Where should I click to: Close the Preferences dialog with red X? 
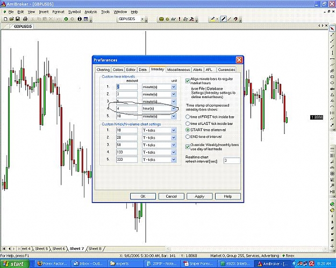point(239,60)
